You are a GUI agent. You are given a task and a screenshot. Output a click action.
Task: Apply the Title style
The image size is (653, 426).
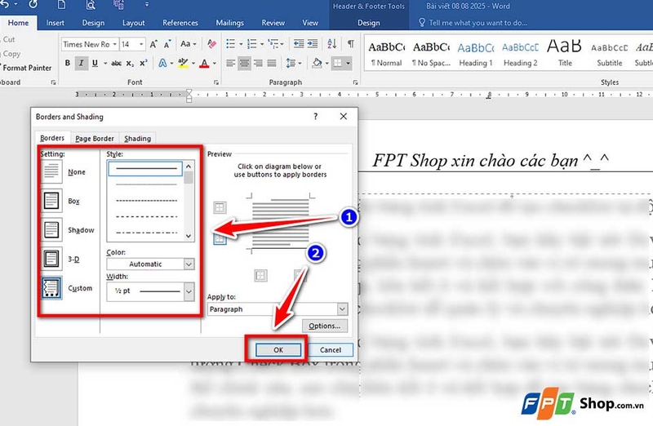[565, 54]
